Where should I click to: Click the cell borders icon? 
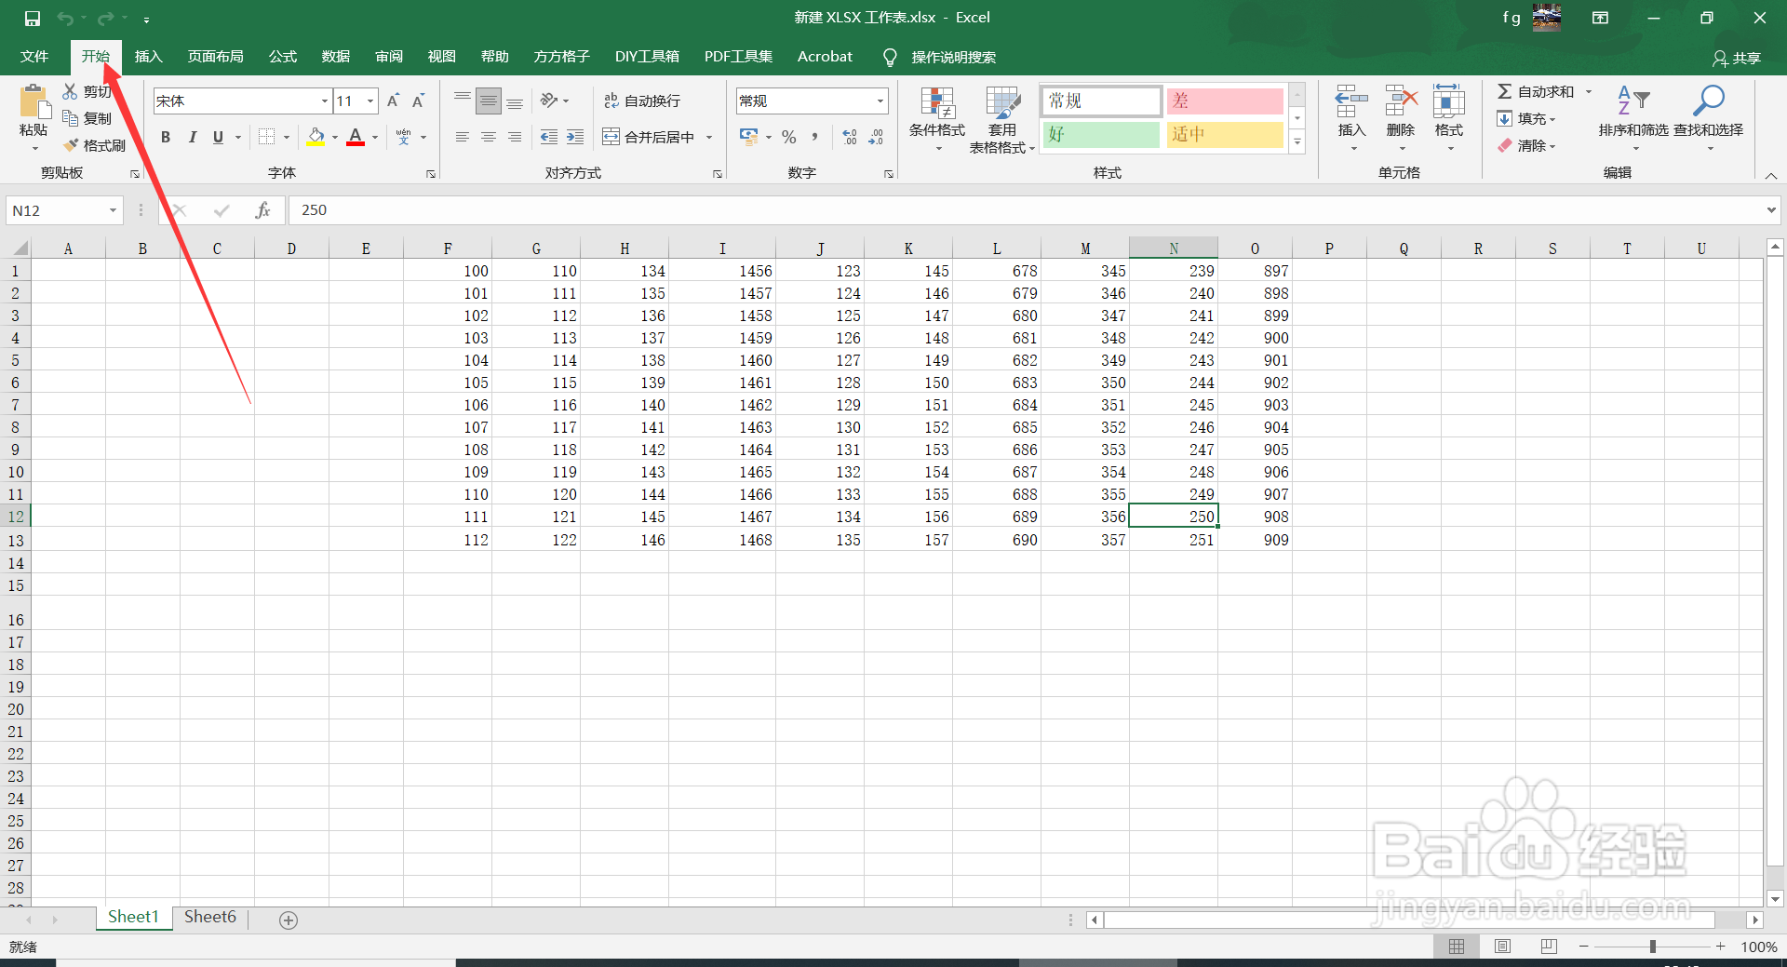pos(266,137)
